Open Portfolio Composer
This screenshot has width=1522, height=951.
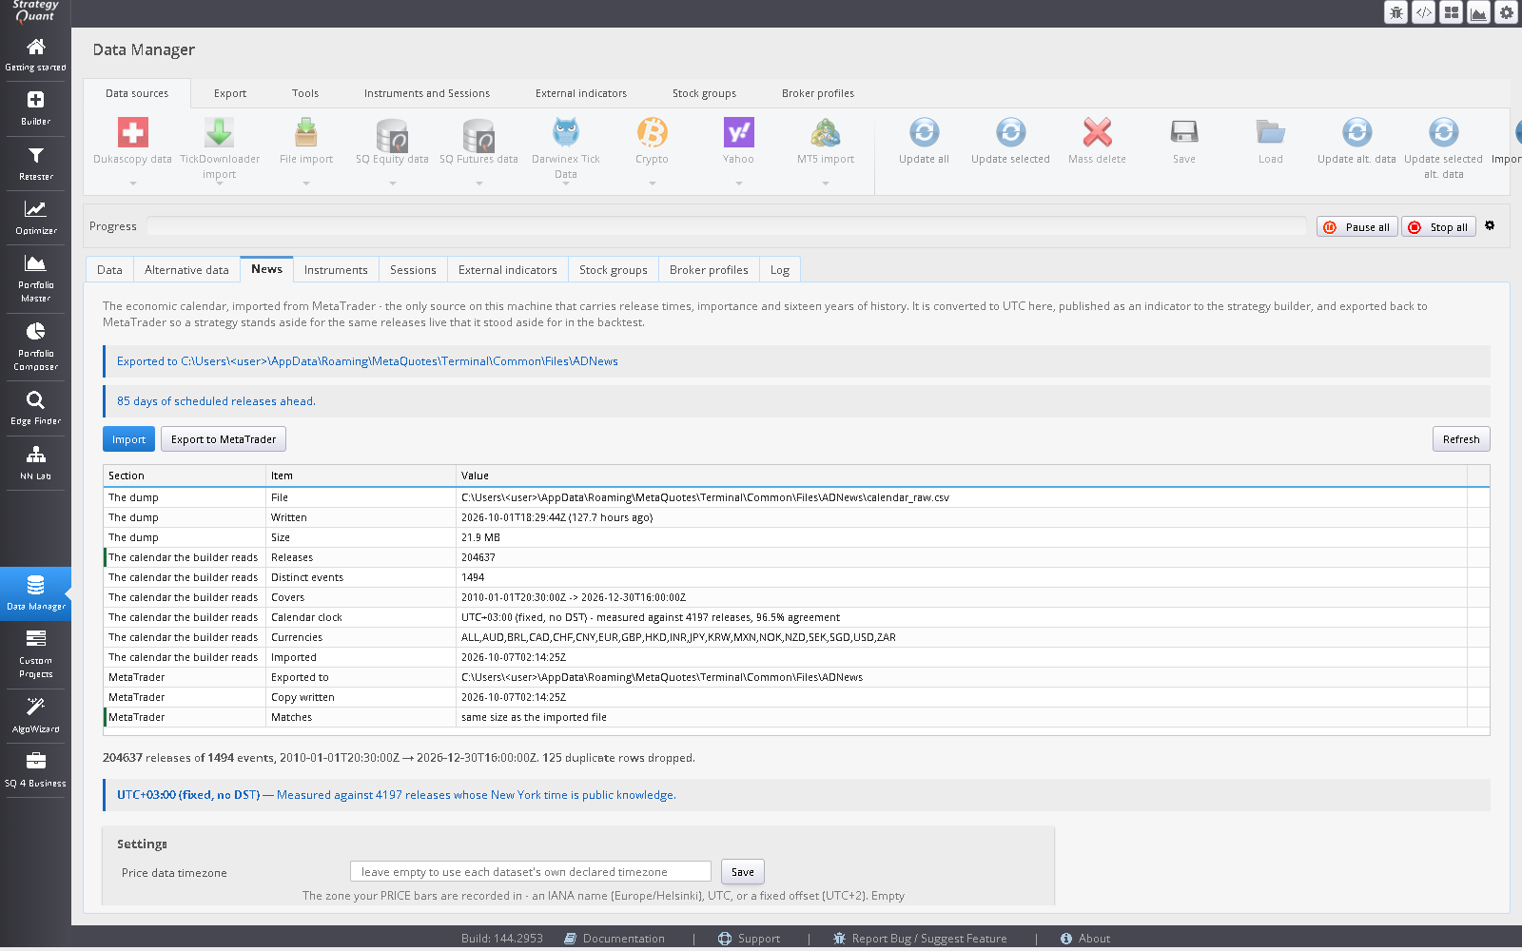click(35, 347)
